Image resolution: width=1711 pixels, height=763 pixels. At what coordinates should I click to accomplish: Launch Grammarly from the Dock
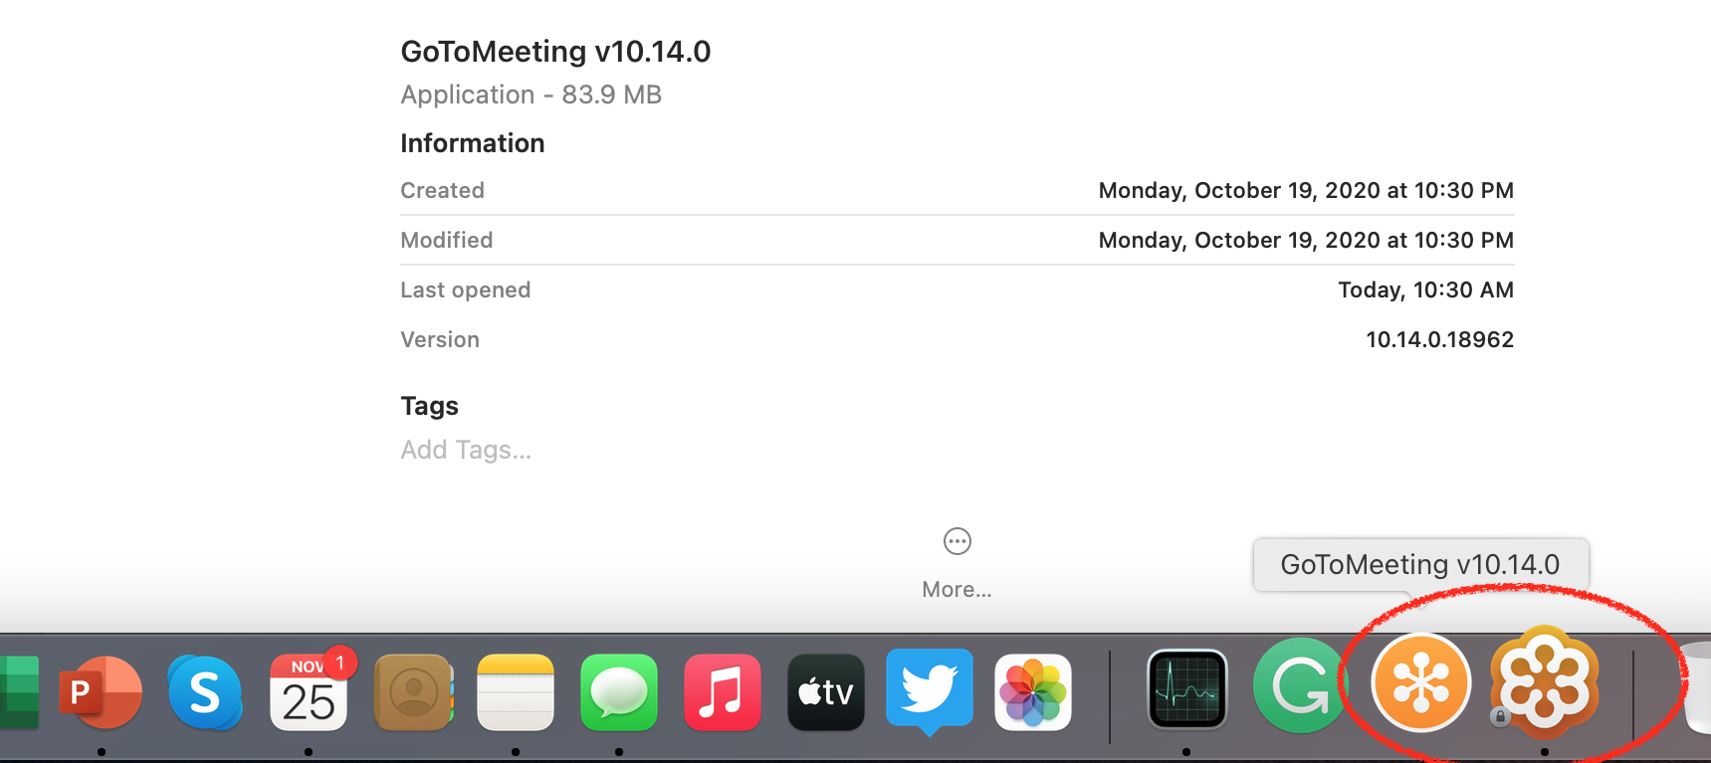[1299, 686]
